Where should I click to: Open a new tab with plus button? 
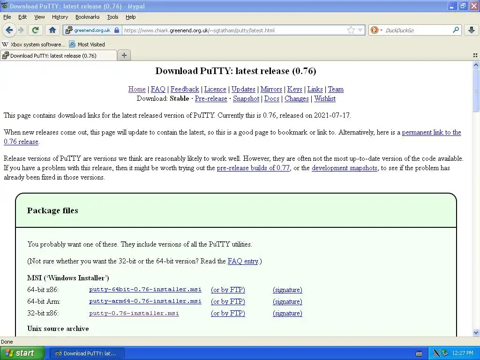coord(124,55)
